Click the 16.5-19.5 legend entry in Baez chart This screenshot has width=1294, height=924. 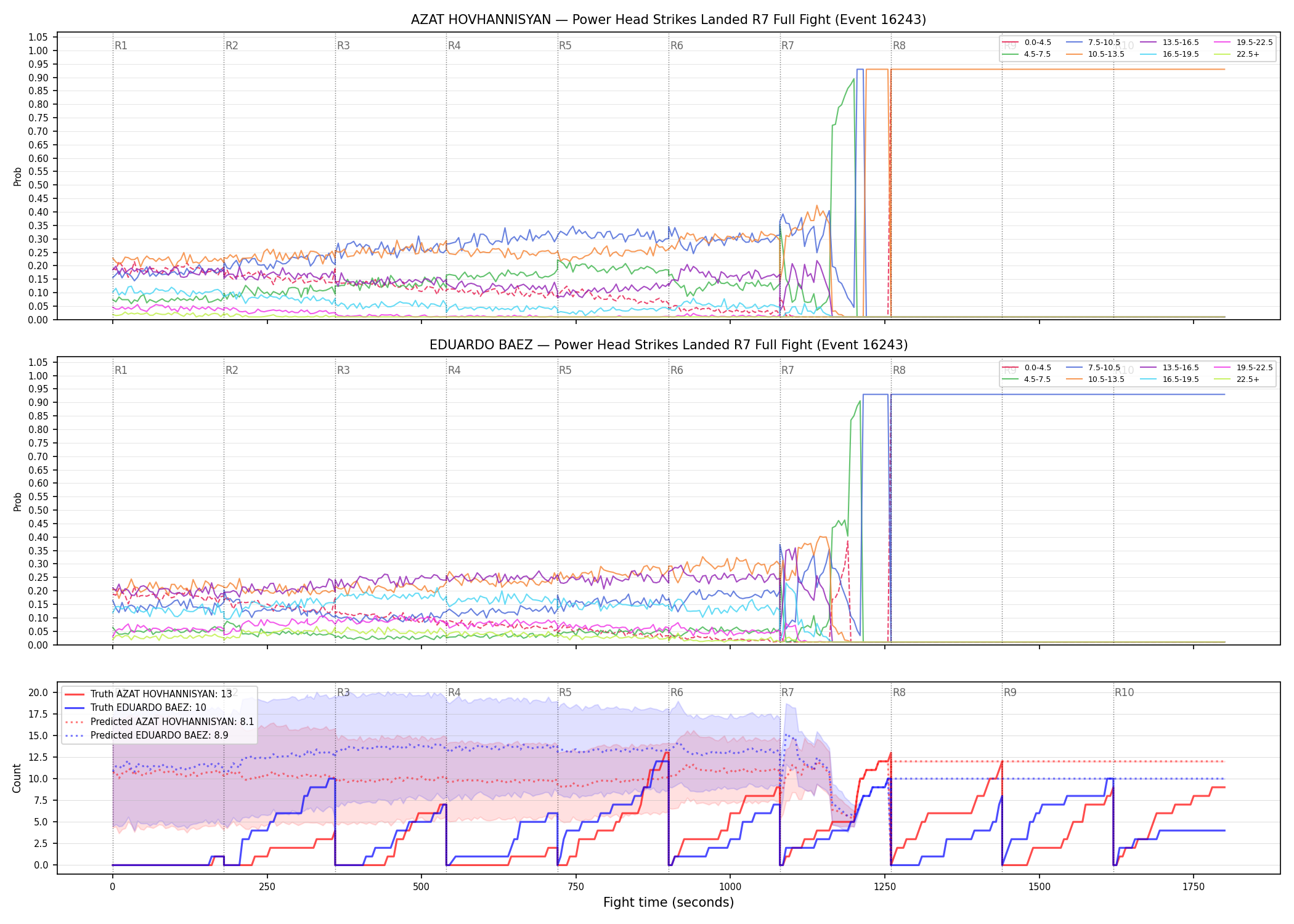point(1170,379)
